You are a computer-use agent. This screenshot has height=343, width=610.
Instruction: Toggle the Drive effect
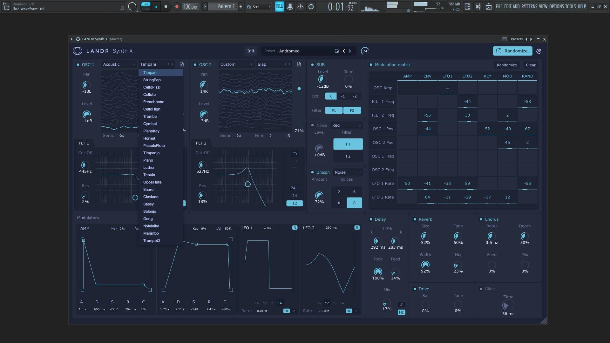pos(415,289)
